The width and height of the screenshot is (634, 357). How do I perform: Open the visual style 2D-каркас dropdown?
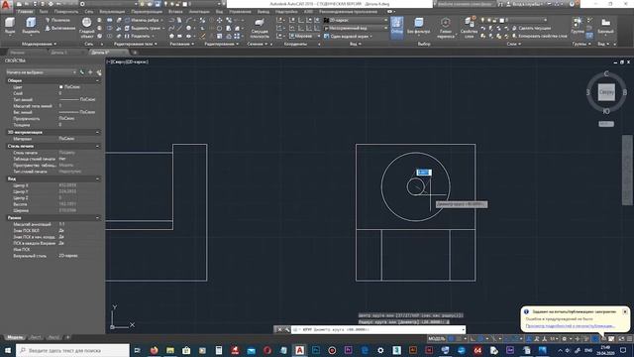tap(356, 20)
